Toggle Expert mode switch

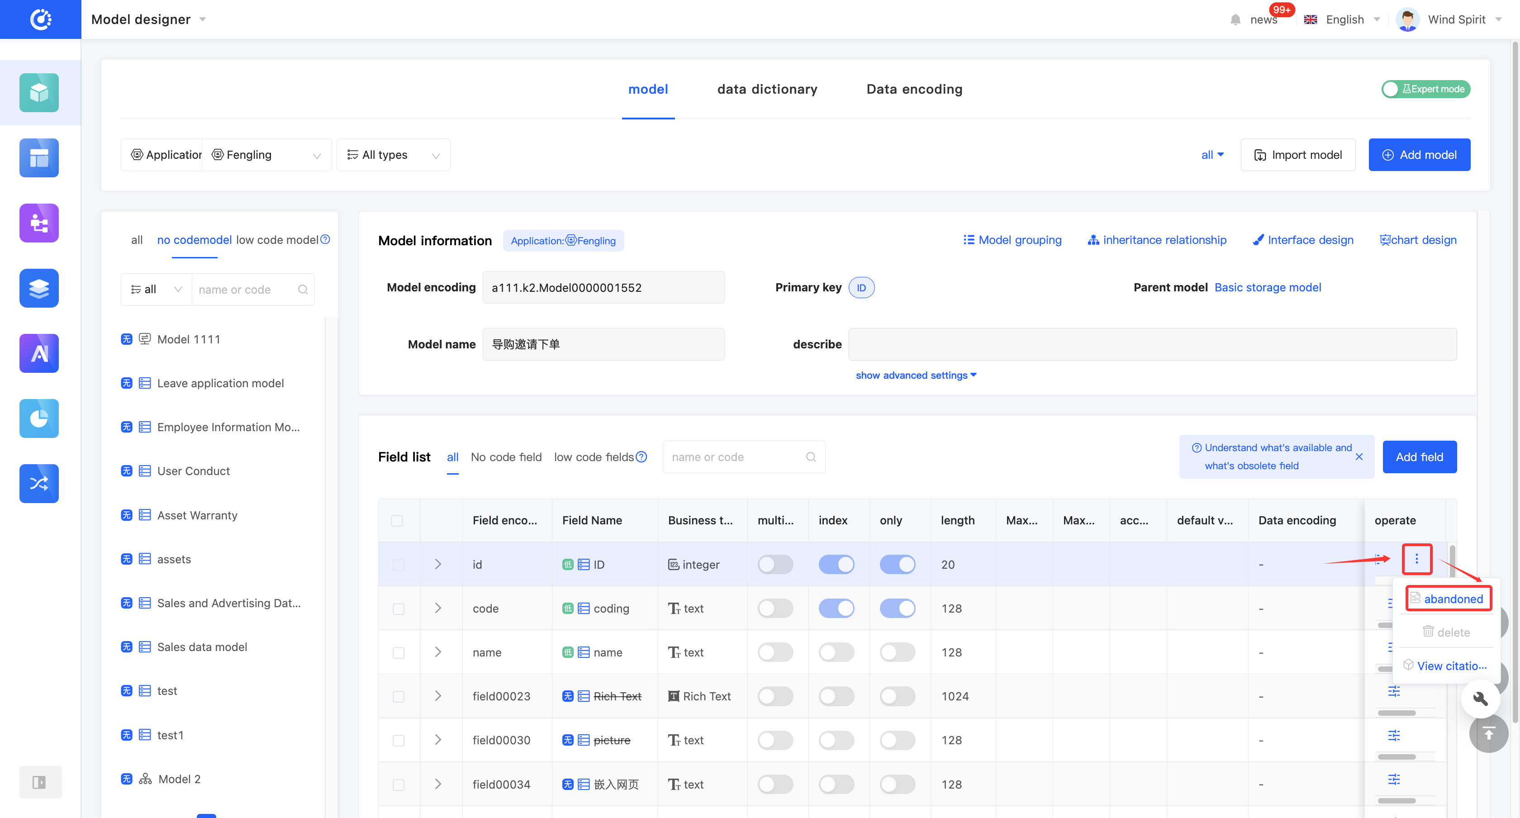pos(1425,89)
